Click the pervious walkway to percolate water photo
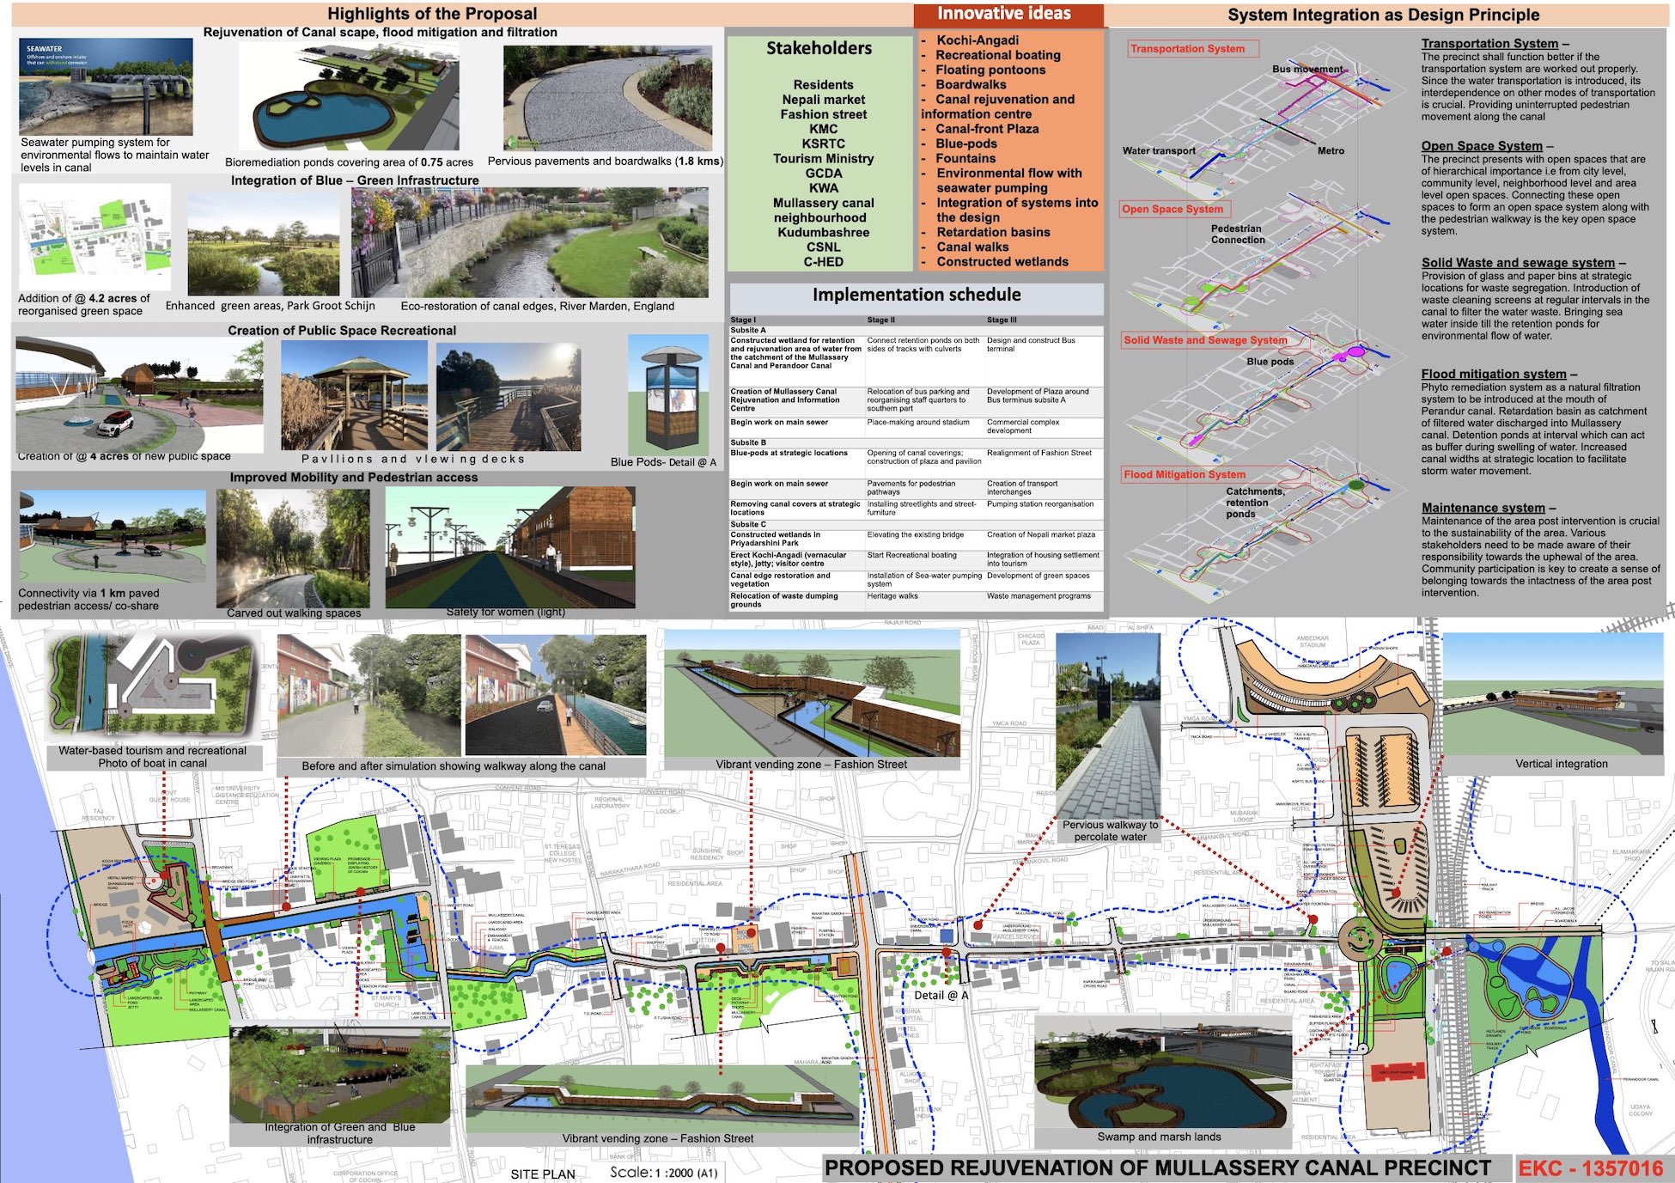The image size is (1675, 1183). [1108, 726]
